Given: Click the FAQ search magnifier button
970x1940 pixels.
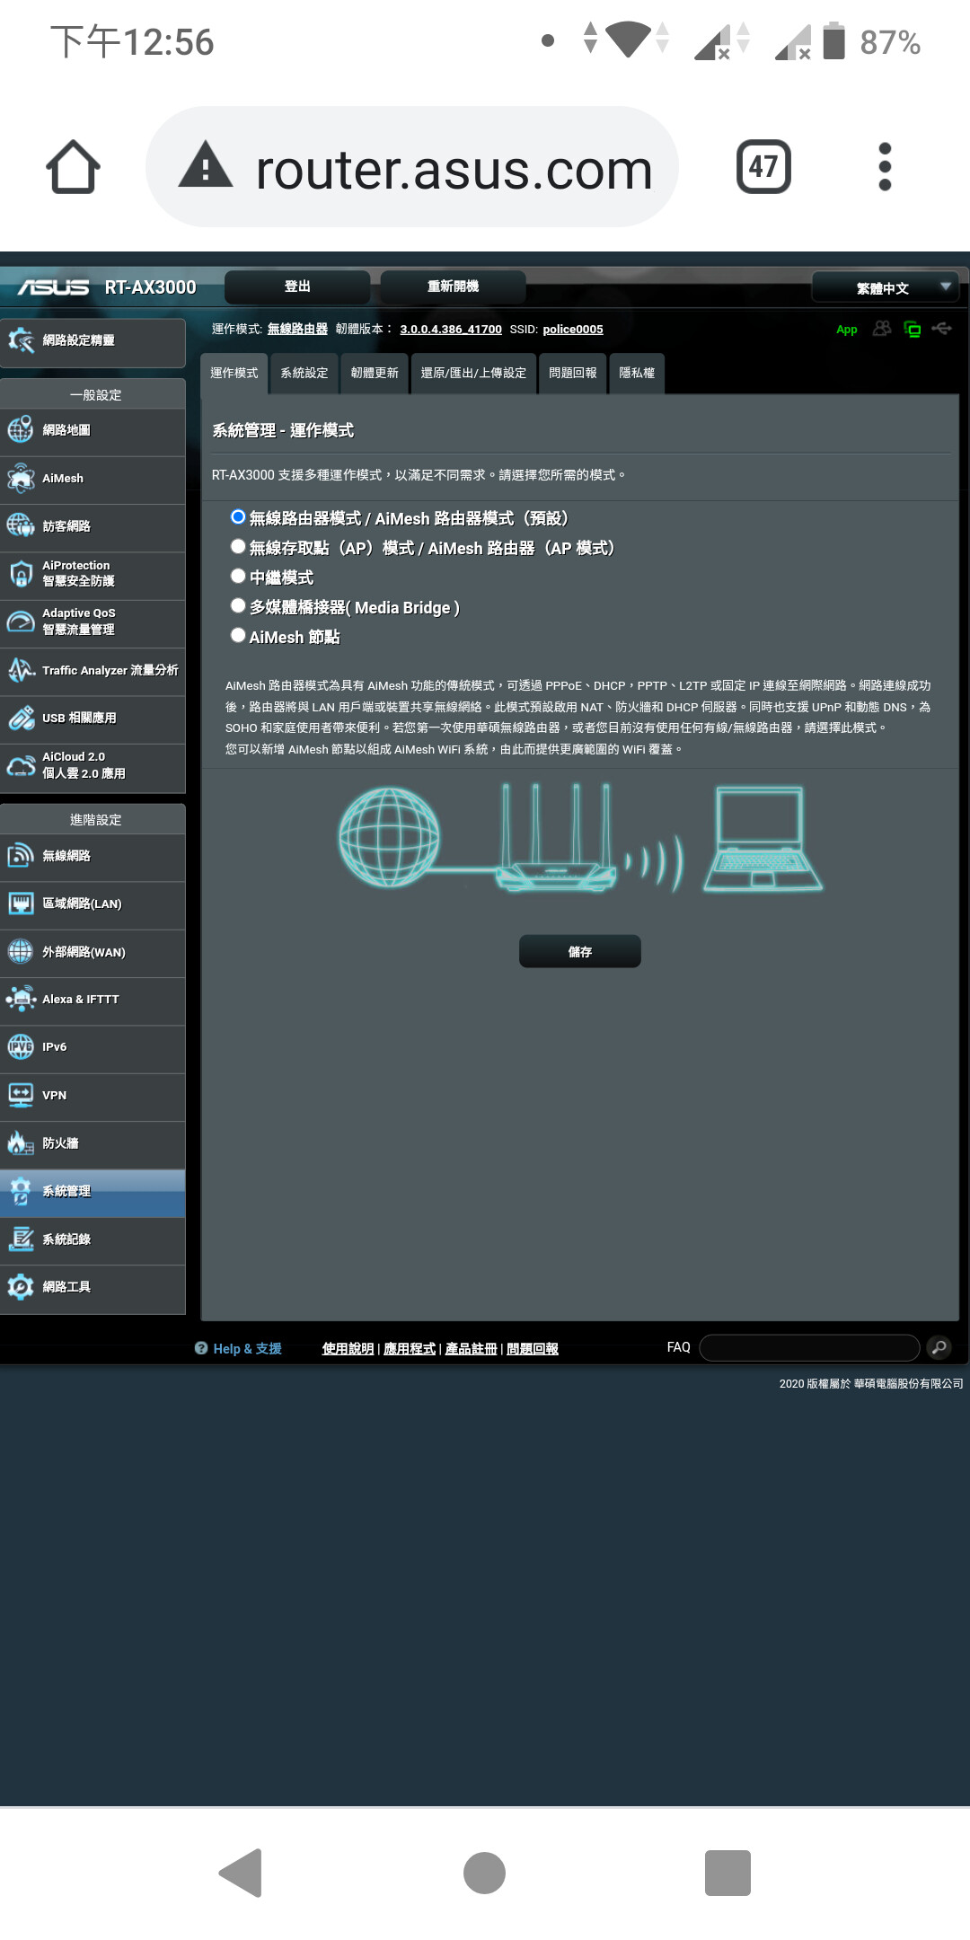Looking at the screenshot, I should click(938, 1347).
